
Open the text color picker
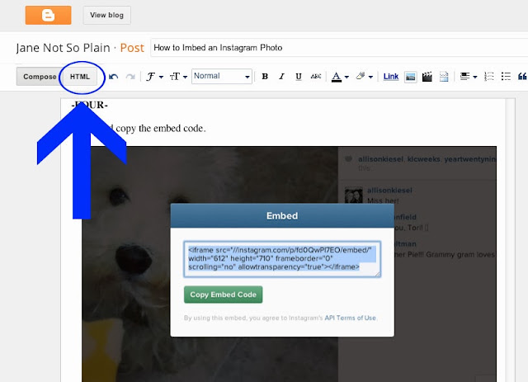coord(340,77)
